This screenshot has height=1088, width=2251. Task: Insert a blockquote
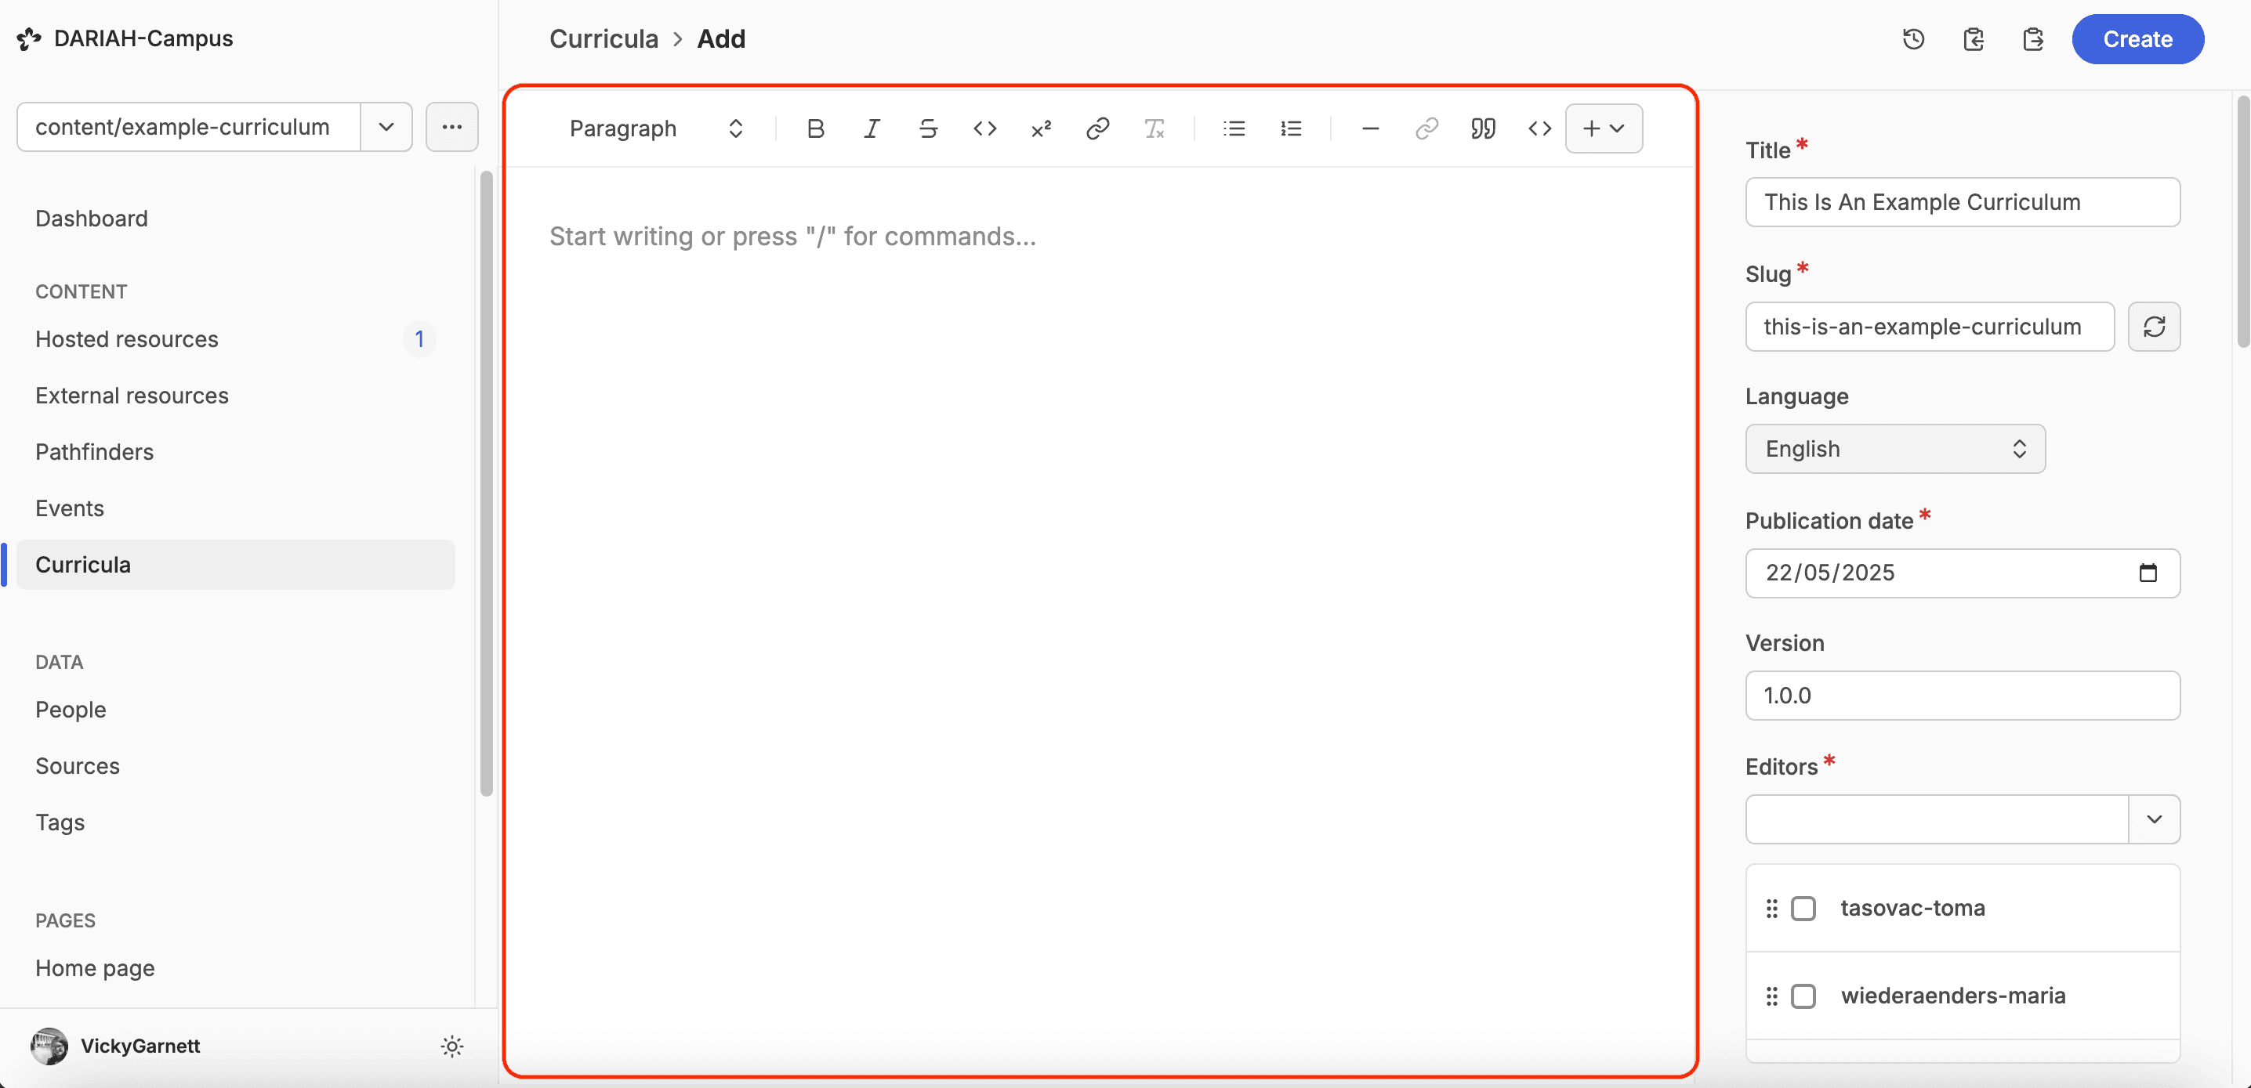(x=1483, y=128)
